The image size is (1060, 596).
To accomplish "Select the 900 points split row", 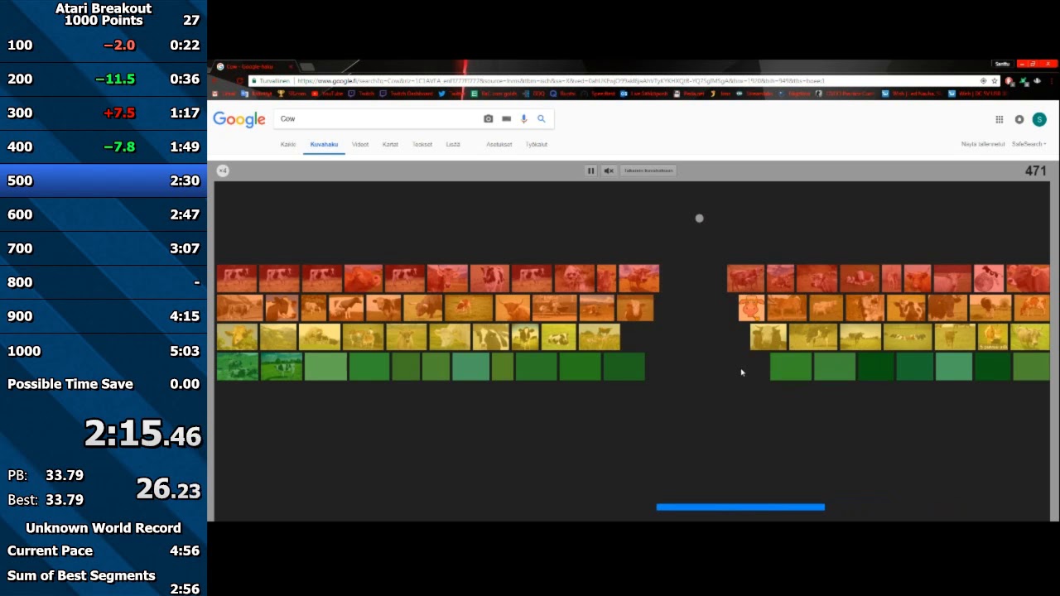I will 104,316.
